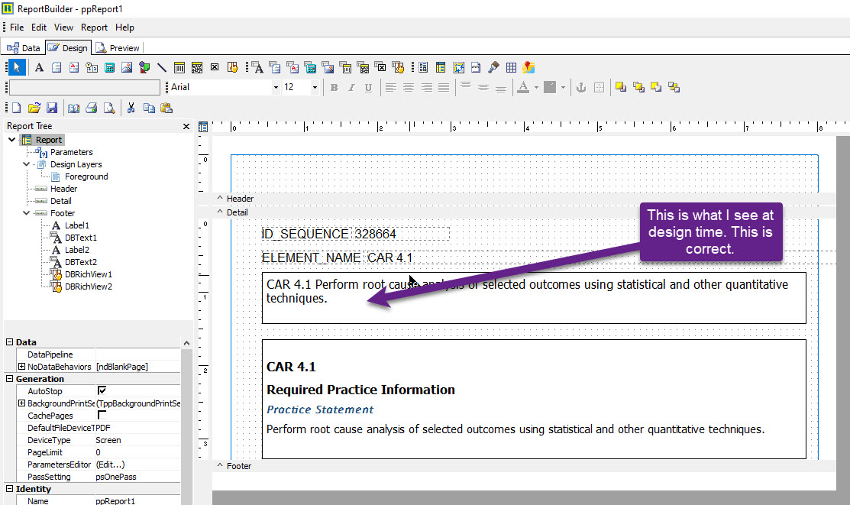
Task: Click the font color swatch
Action: click(x=523, y=87)
